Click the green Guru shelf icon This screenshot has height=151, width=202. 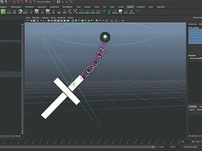[x=3, y=11]
